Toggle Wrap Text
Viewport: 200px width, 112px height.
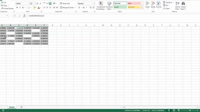(65, 3)
